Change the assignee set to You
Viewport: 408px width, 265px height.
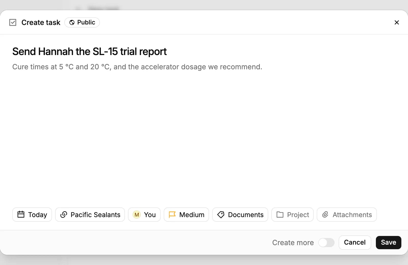click(x=144, y=215)
